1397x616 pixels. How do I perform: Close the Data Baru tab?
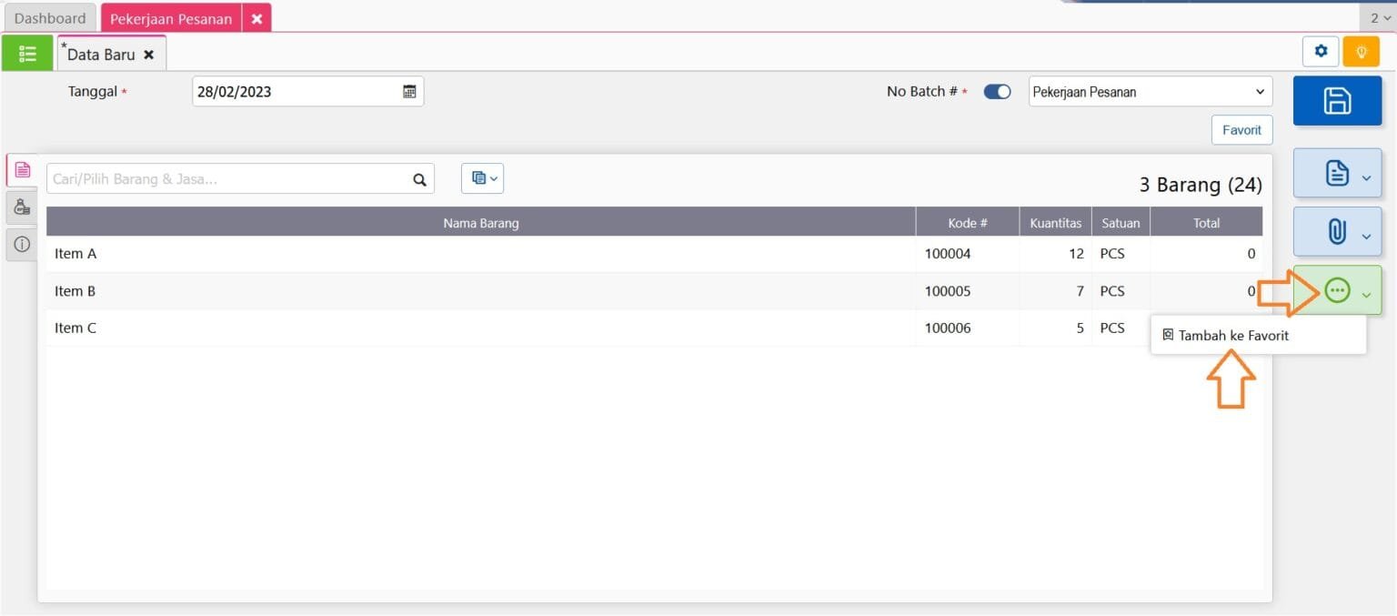tap(149, 55)
